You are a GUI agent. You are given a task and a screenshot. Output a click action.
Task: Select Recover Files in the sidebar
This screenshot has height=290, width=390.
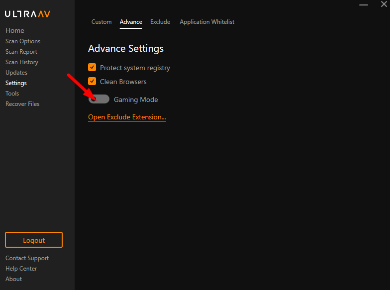point(22,104)
